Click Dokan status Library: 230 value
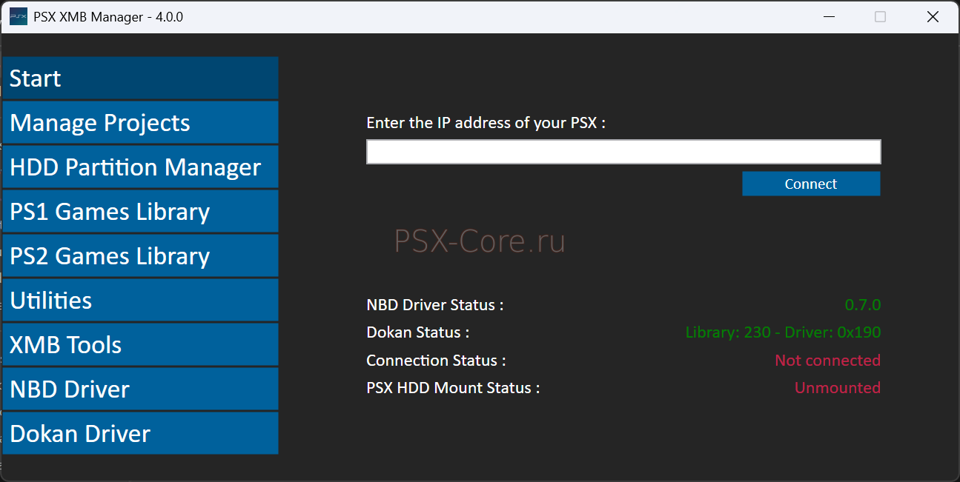 [x=783, y=332]
